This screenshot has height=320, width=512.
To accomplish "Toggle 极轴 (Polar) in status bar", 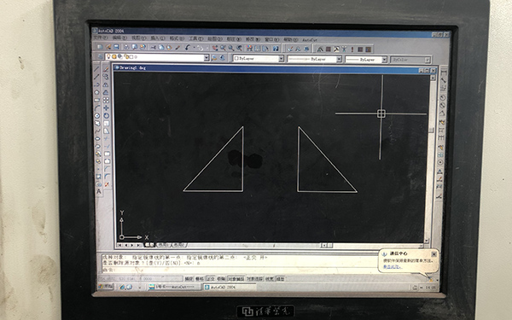I will tap(221, 278).
